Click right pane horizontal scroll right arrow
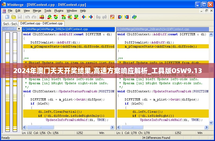This screenshot has width=215, height=141. pyautogui.click(x=206, y=127)
